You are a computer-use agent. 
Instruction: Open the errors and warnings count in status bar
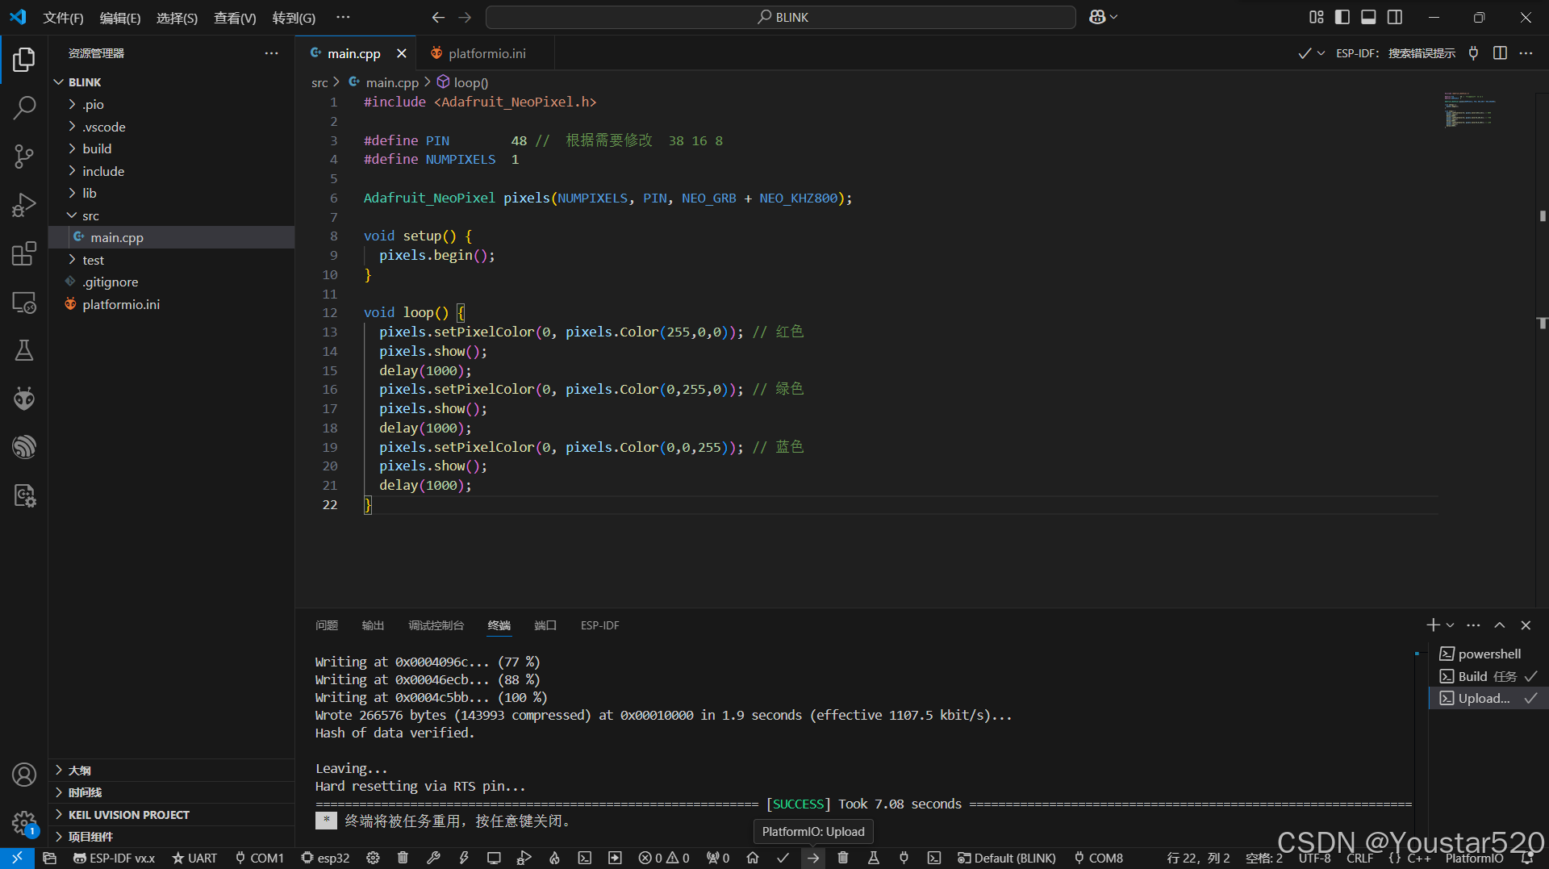point(664,859)
